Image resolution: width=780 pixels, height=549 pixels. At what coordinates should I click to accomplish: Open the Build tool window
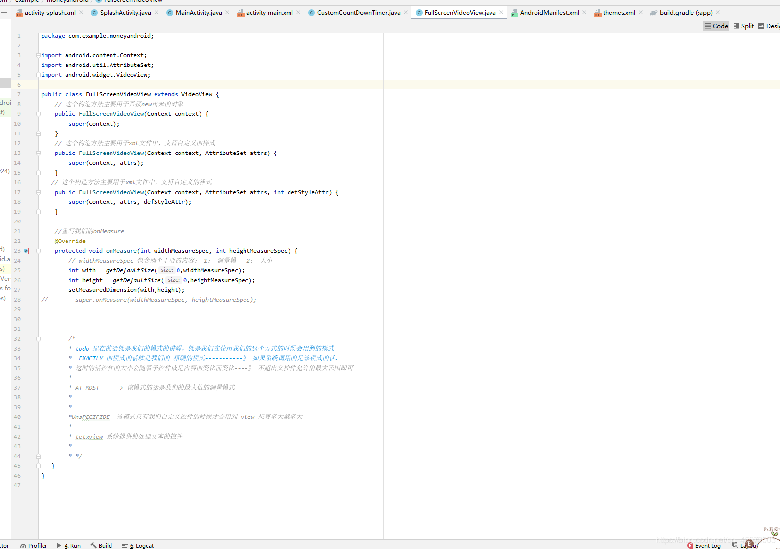tap(101, 545)
